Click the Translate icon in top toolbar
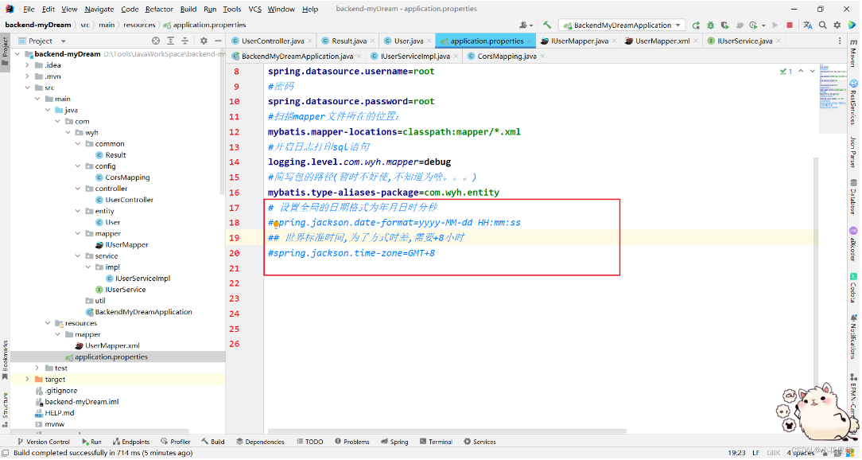 click(x=808, y=25)
